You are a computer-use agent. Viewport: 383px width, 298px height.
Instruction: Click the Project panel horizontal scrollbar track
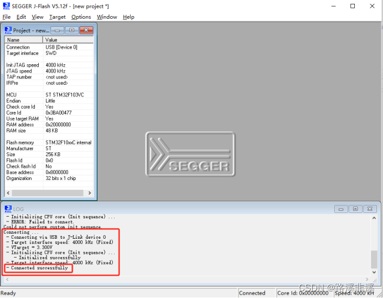click(48, 193)
